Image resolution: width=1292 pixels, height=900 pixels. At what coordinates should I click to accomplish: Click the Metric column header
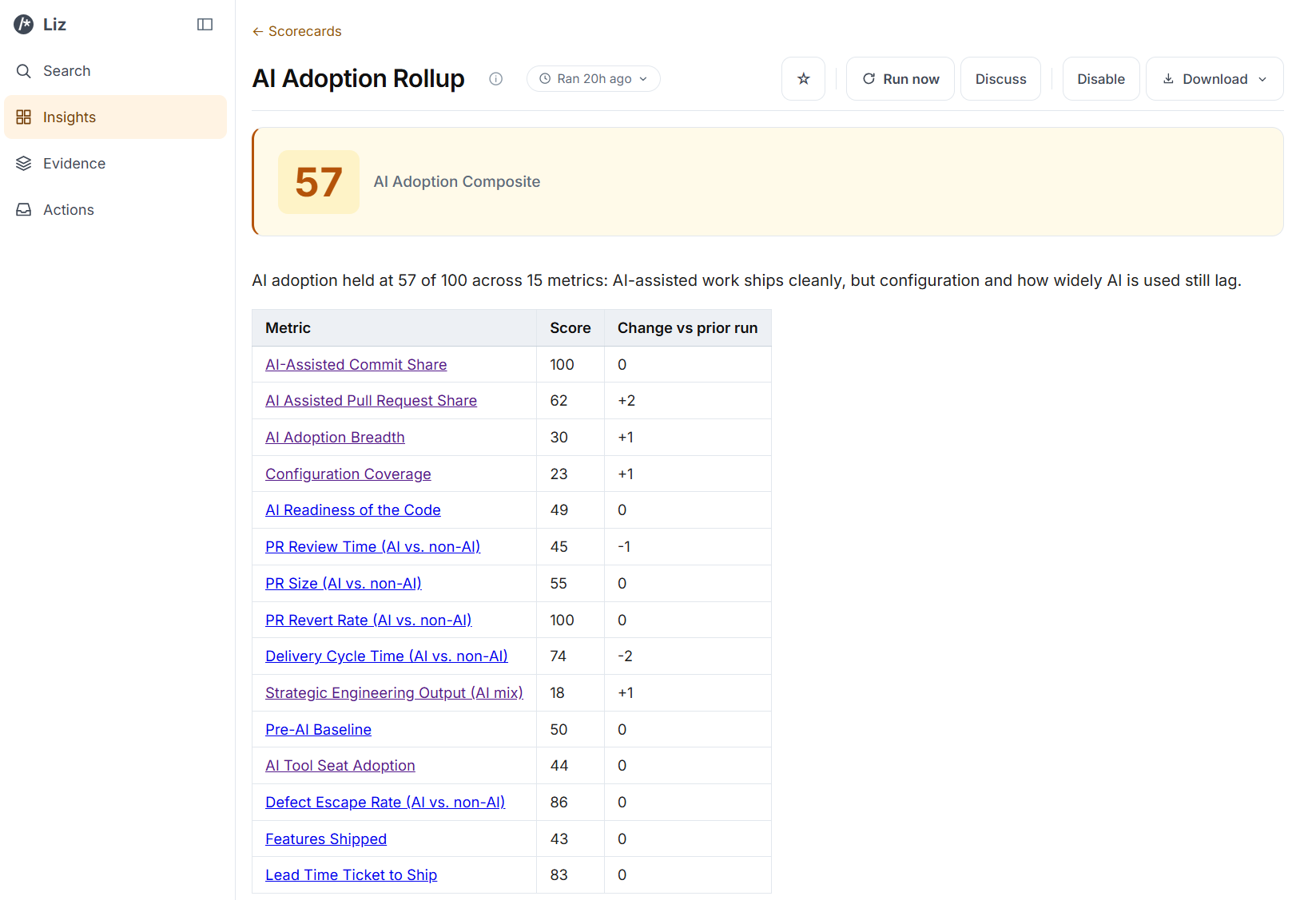coord(395,328)
